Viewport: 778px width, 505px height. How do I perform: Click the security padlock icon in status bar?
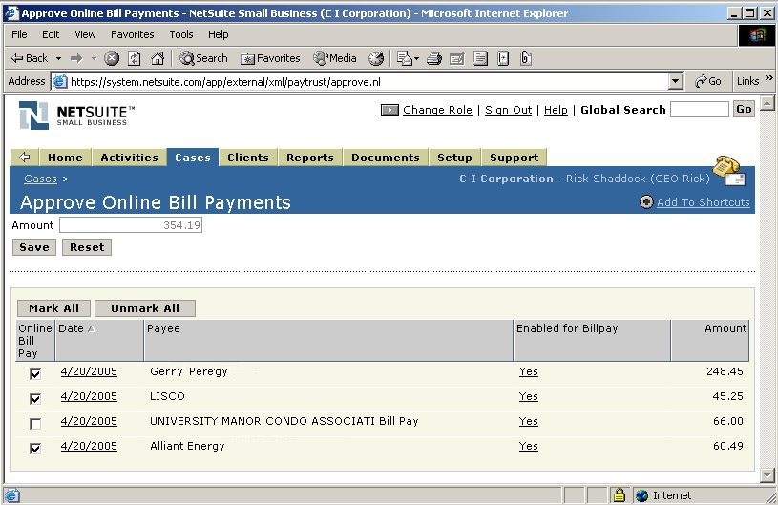click(x=620, y=494)
